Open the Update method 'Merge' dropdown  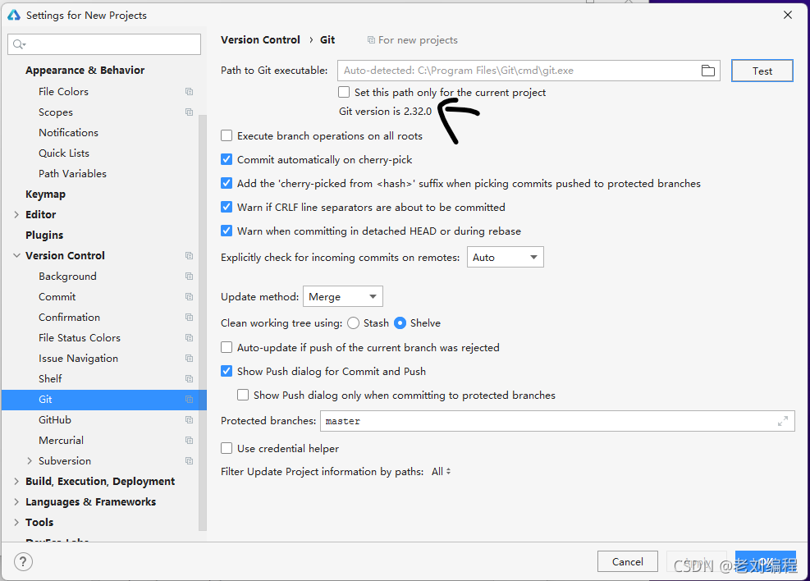click(x=342, y=296)
